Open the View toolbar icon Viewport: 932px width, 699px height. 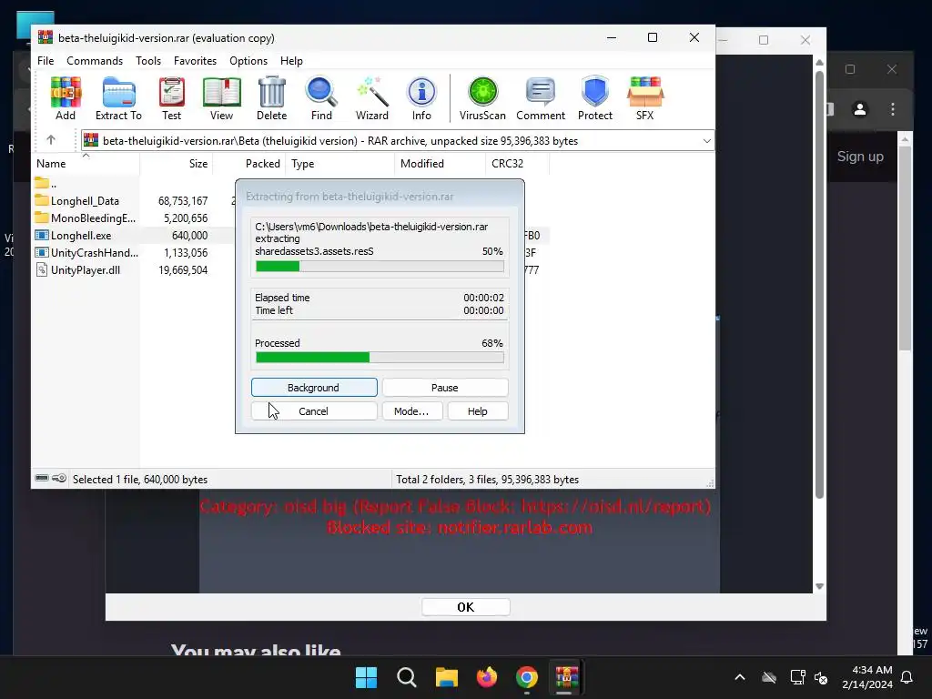pos(222,98)
